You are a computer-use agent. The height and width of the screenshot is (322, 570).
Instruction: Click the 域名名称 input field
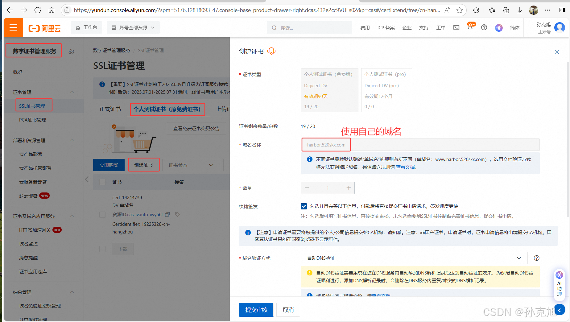[x=420, y=145]
